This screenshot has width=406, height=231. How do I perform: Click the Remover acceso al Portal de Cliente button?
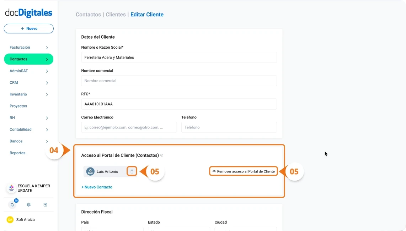coord(243,171)
